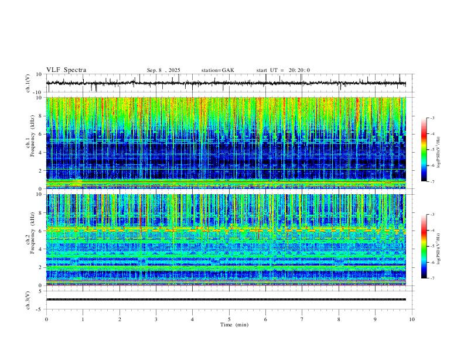The height and width of the screenshot is (358, 464).
Task: Click the time axis tick label '0'
Action: 46,319
